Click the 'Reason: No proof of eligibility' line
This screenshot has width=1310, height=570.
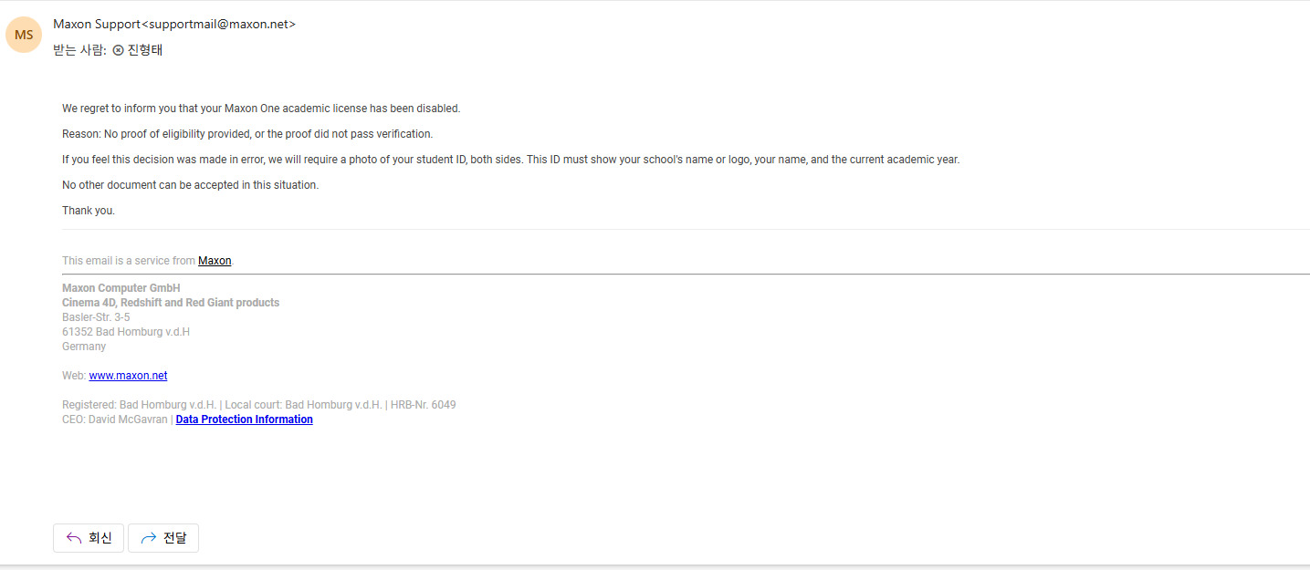tap(246, 134)
